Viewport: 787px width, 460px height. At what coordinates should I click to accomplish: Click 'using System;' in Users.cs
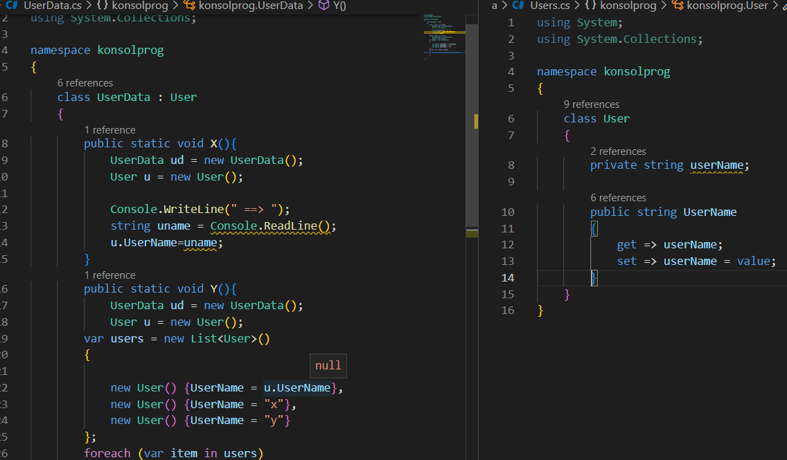click(580, 23)
